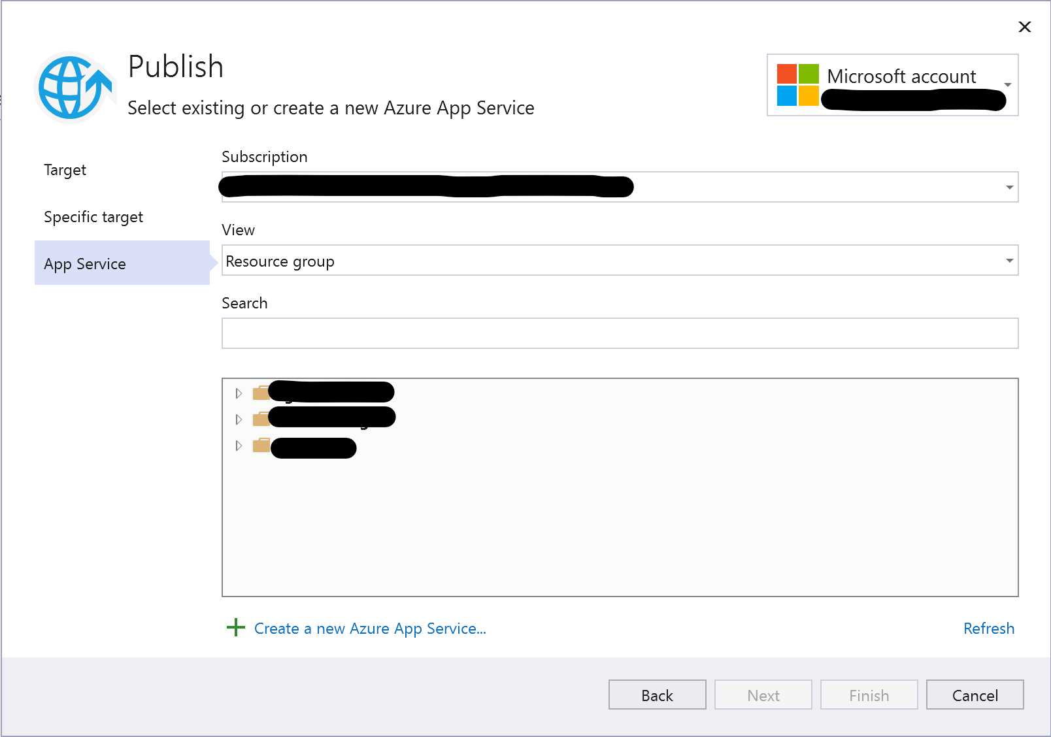
Task: Expand the second resource group in the list
Action: pyautogui.click(x=239, y=419)
